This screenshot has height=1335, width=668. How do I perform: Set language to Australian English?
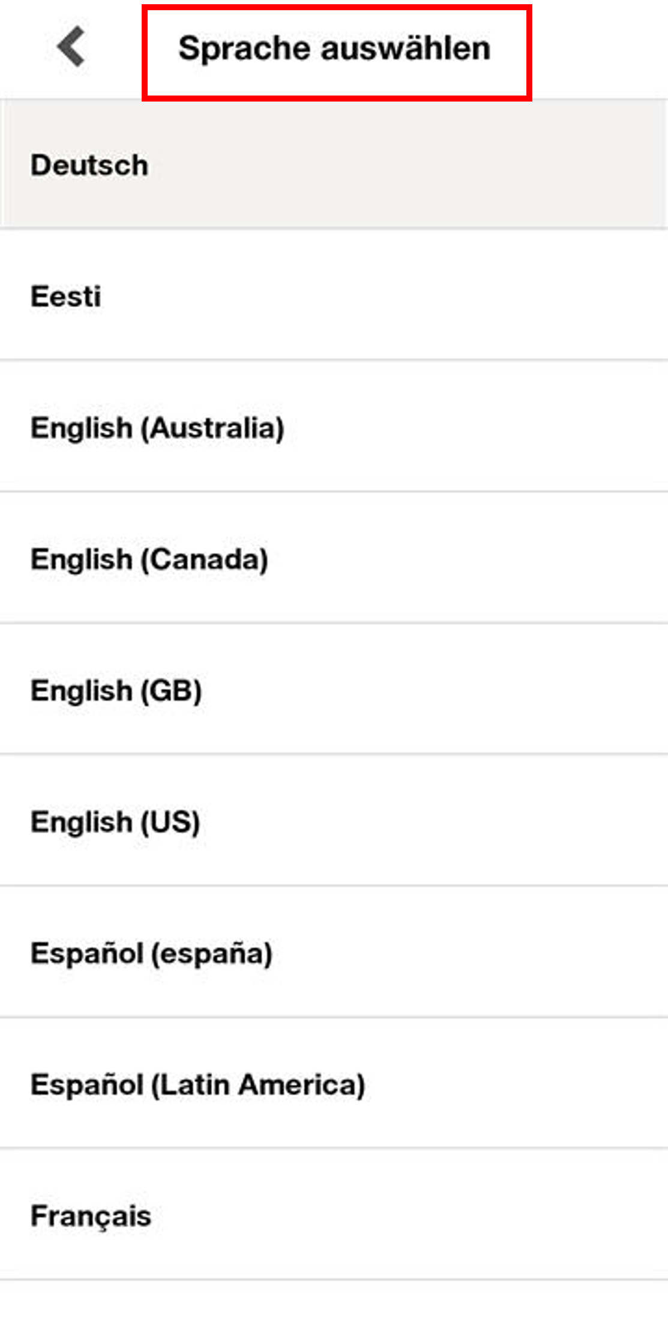(x=334, y=427)
